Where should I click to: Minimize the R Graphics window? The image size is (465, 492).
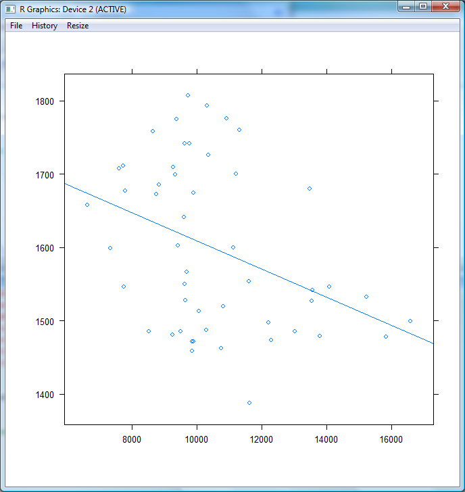406,7
